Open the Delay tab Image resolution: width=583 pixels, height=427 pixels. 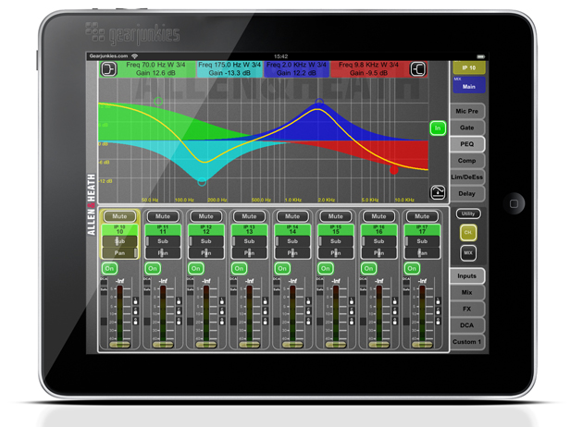(467, 193)
